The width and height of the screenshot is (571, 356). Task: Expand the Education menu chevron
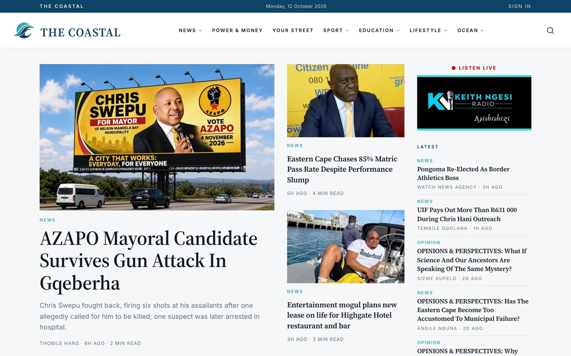coord(398,30)
